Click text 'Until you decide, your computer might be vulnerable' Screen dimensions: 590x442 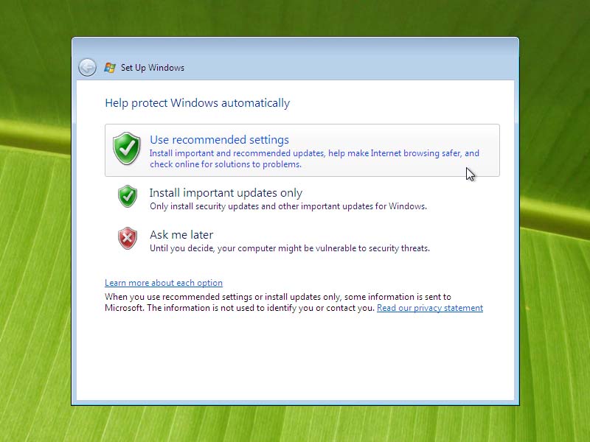click(x=290, y=248)
